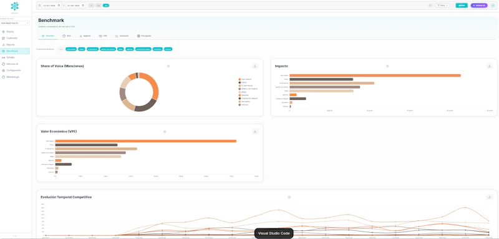Screen dimensions: 499x239
Task: Download the Evolución Temporal Competitiva chart
Action: (x=490, y=197)
